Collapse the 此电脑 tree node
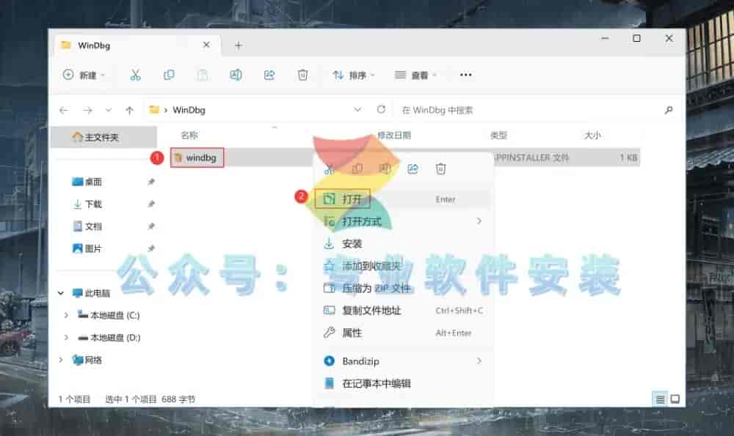This screenshot has height=436, width=734. pos(61,293)
